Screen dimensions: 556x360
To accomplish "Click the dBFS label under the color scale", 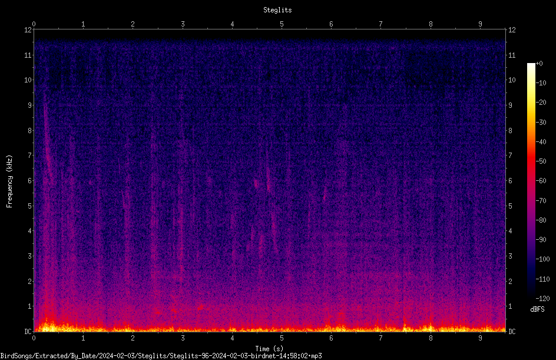I will (537, 309).
